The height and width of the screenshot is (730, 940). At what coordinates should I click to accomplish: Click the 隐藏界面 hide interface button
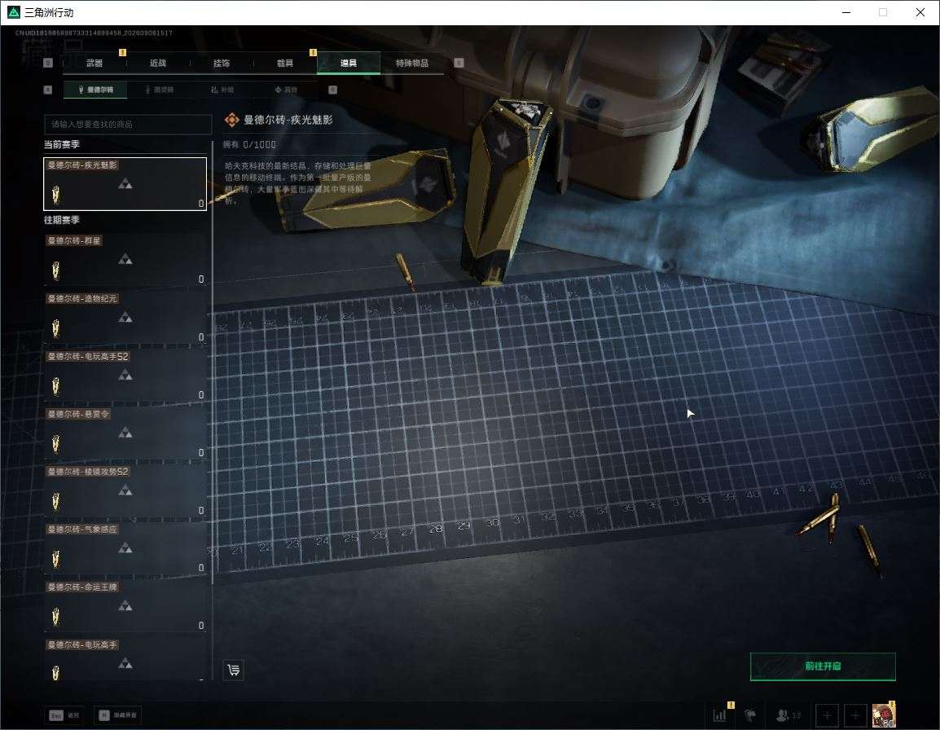click(118, 715)
